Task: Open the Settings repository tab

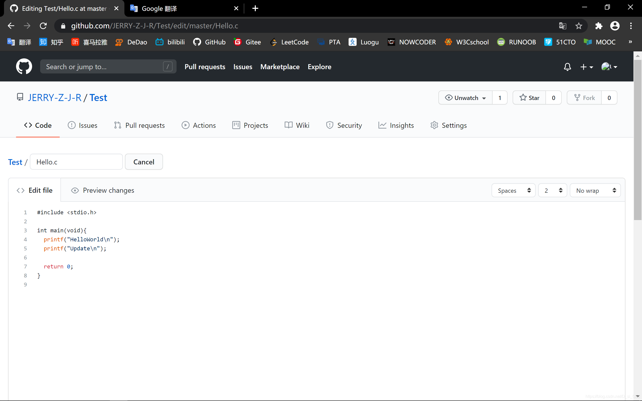Action: coord(449,125)
